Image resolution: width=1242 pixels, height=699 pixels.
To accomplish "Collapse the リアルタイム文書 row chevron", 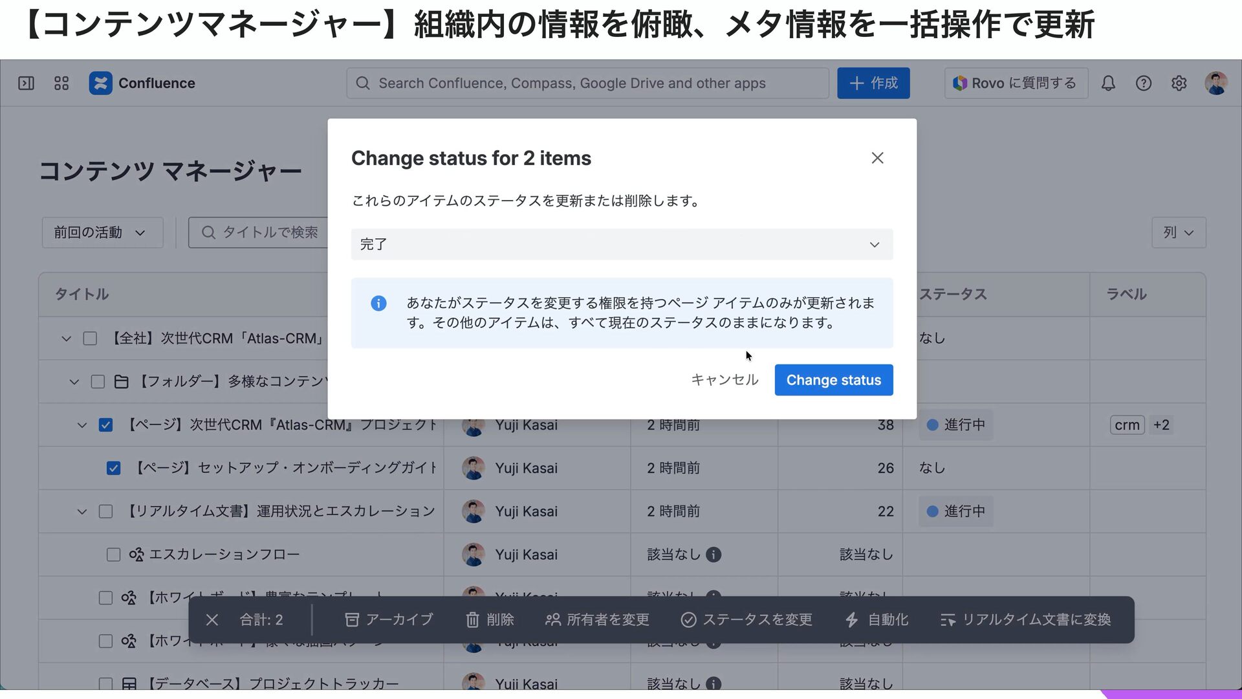I will tap(82, 511).
